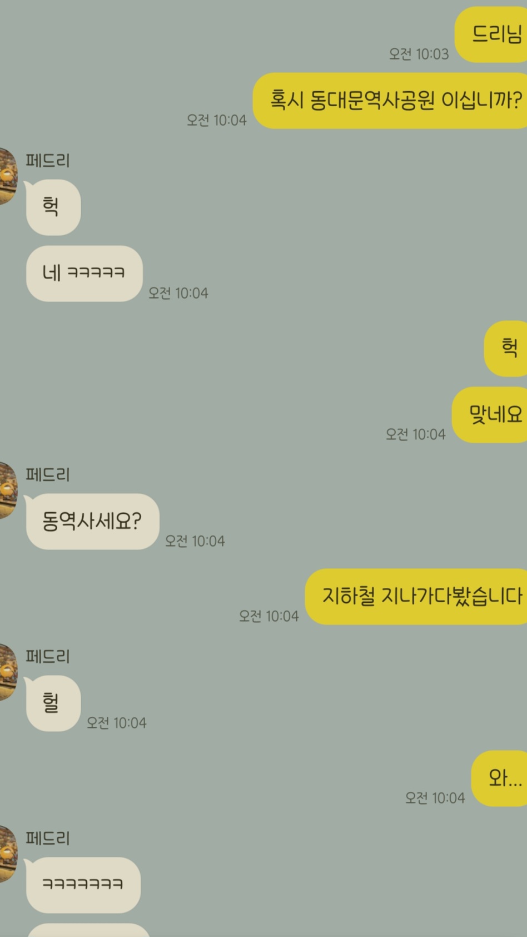Tap the 페드리 name above 동역사세요?
The width and height of the screenshot is (527, 937).
pyautogui.click(x=48, y=474)
